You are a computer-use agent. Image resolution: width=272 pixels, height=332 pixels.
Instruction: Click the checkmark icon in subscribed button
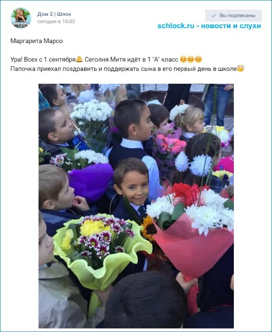click(214, 15)
